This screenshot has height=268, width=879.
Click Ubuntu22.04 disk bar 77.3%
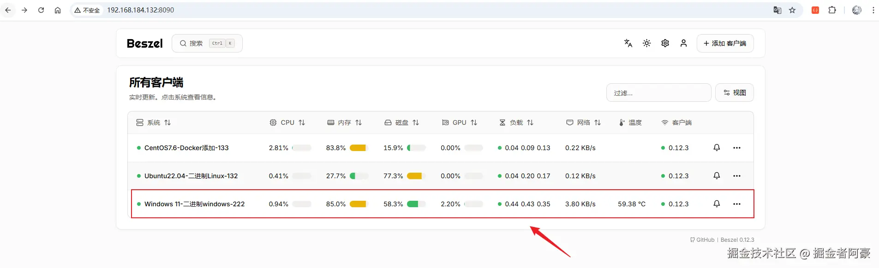tap(416, 176)
